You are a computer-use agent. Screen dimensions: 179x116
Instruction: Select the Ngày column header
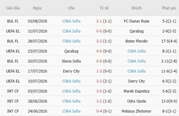click(37, 8)
